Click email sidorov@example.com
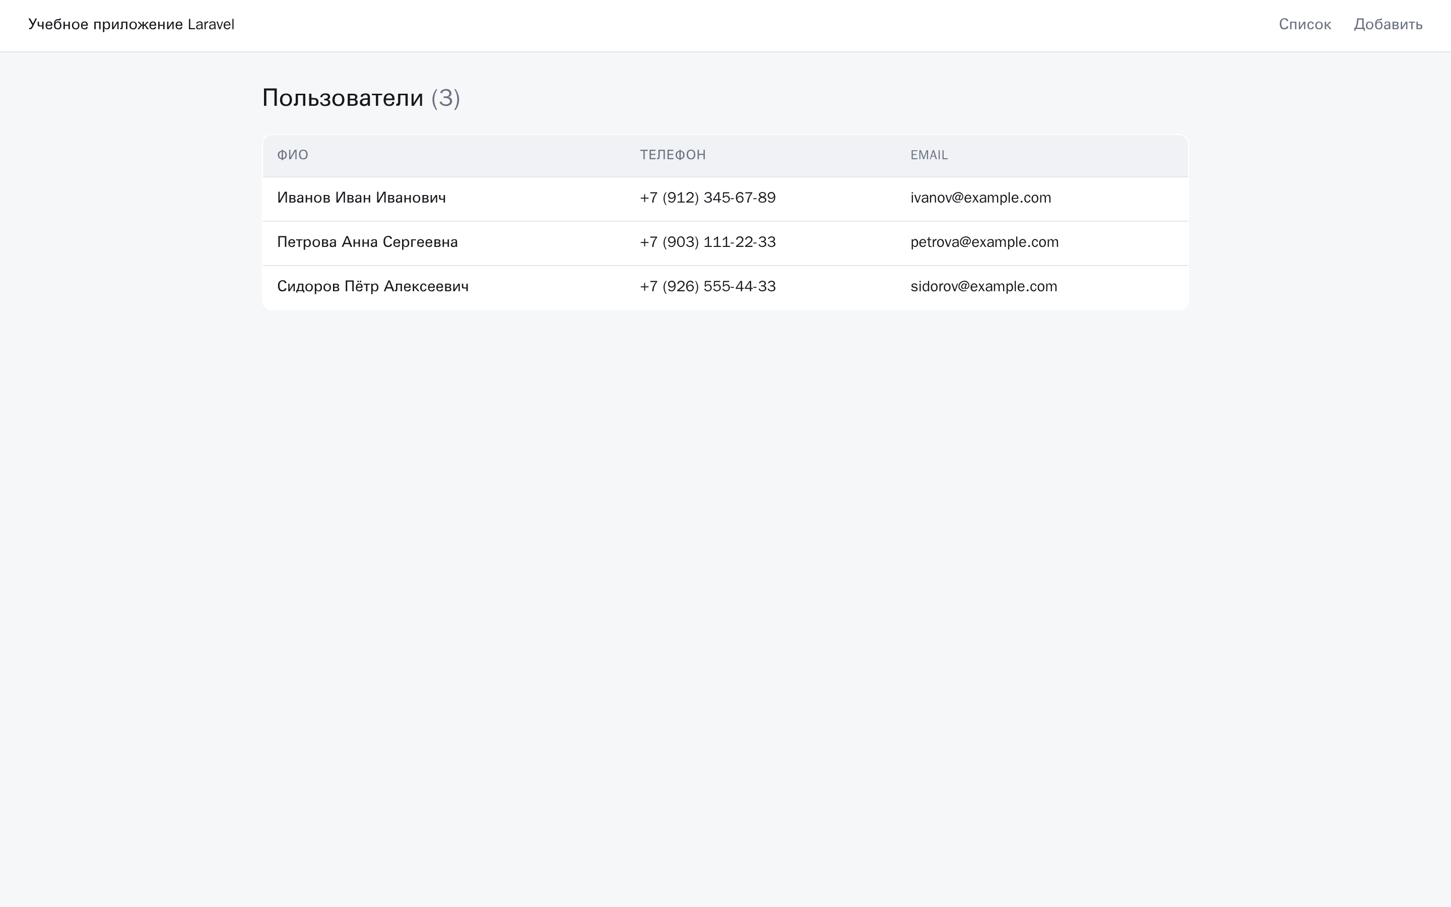This screenshot has width=1451, height=907. click(x=983, y=287)
